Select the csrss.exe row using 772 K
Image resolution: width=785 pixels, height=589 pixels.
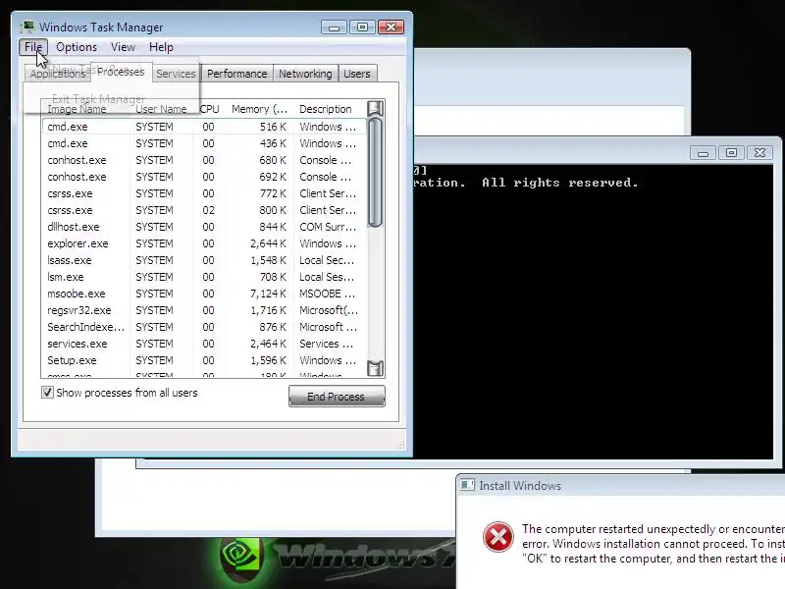[x=204, y=193]
